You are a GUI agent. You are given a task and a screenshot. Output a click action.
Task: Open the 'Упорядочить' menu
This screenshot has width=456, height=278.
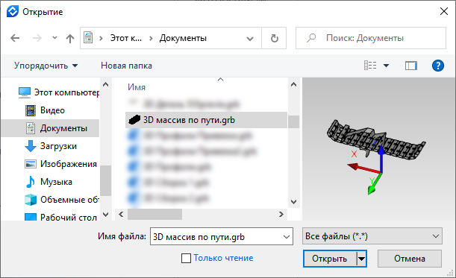point(46,66)
